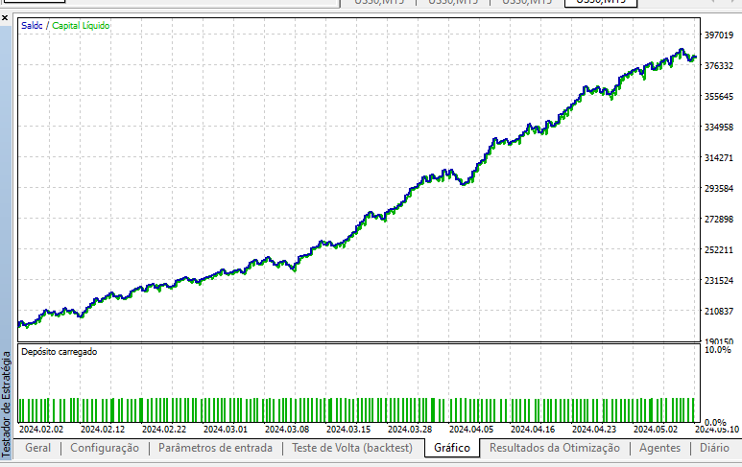The width and height of the screenshot is (742, 467).
Task: Select the 2024.04.23 date on time axis
Action: pyautogui.click(x=593, y=430)
